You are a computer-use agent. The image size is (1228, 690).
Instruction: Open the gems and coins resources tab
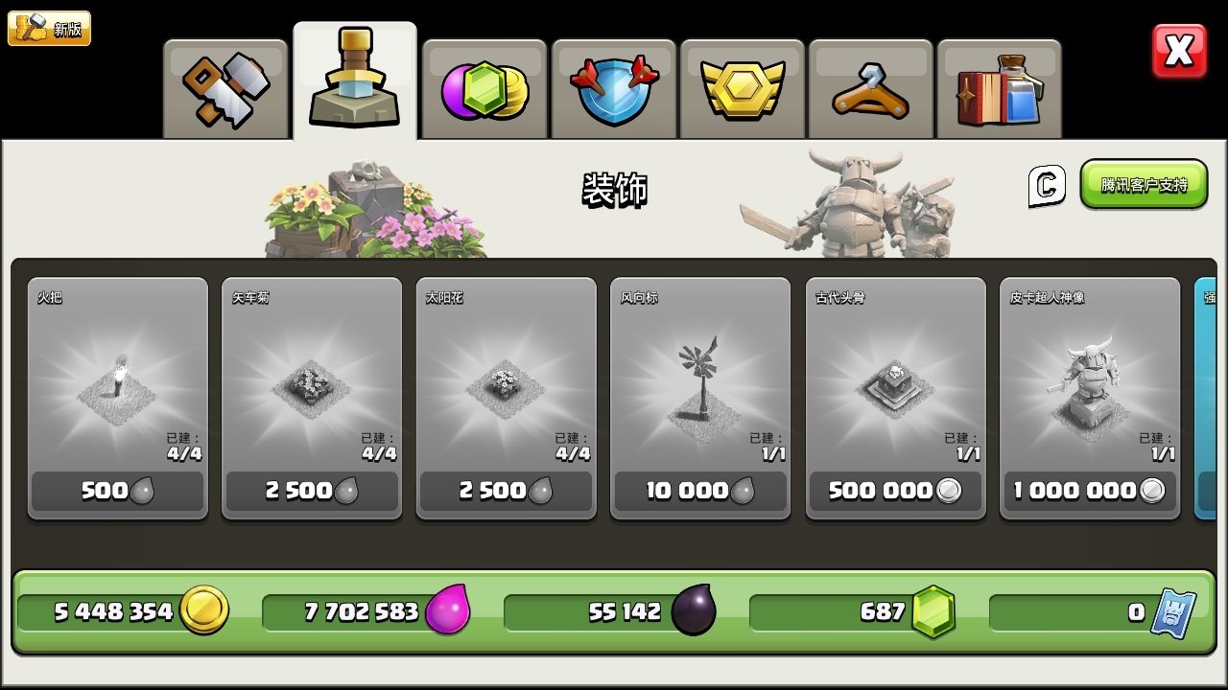click(484, 90)
